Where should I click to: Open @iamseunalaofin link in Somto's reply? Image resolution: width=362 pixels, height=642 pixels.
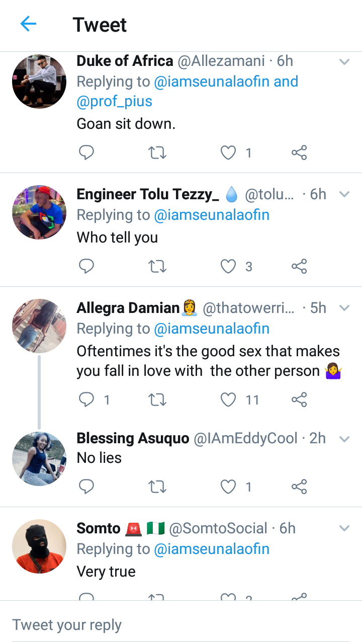212,549
